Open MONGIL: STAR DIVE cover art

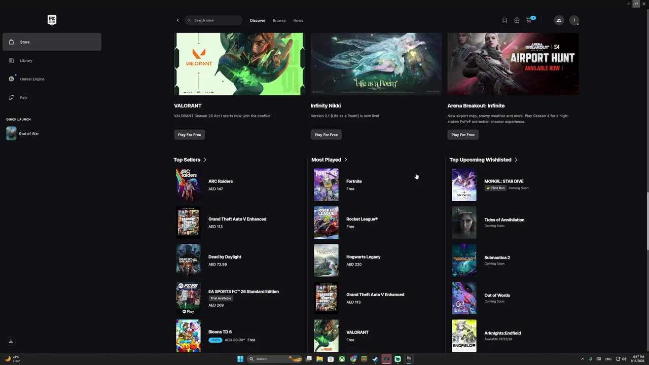click(464, 185)
